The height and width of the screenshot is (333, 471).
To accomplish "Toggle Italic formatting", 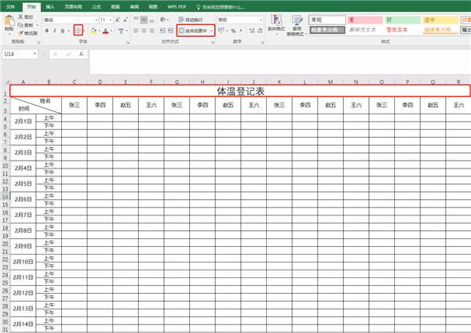I will 55,31.
